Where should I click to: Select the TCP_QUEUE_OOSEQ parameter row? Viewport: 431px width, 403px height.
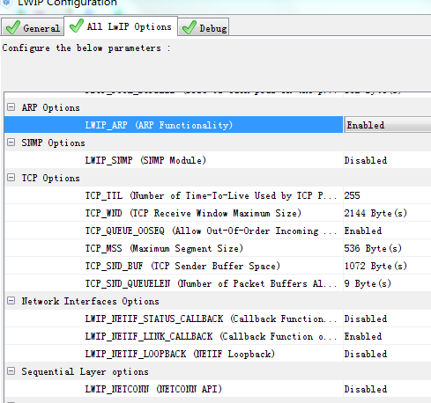coord(174,231)
